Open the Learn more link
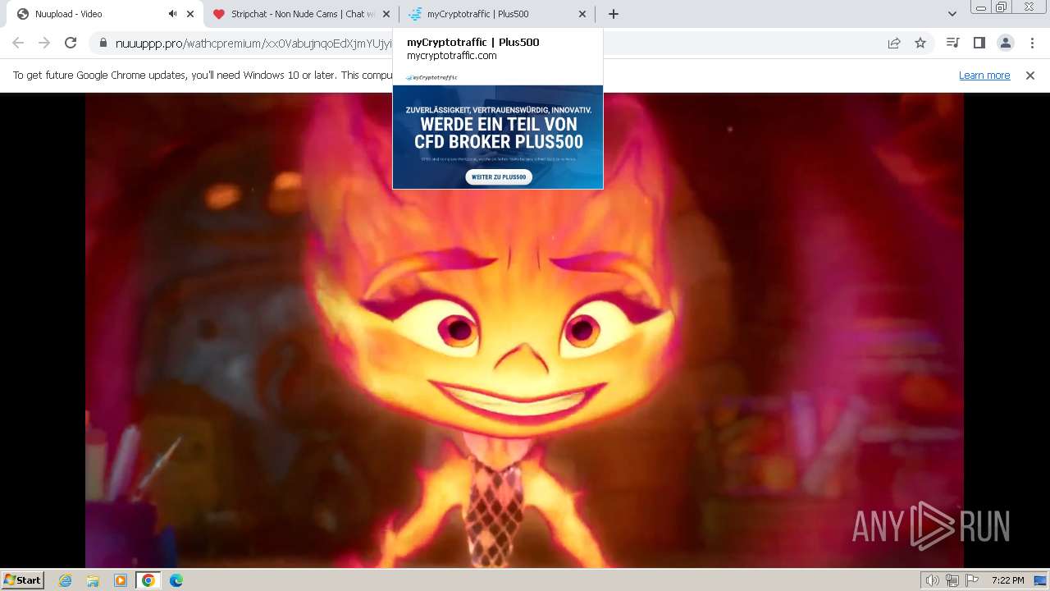This screenshot has height=591, width=1050. point(984,76)
